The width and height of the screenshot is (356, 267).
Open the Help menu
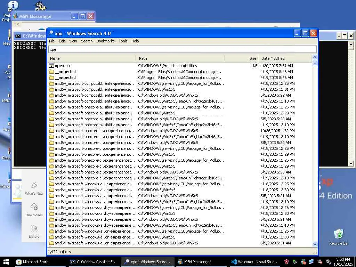[135, 41]
